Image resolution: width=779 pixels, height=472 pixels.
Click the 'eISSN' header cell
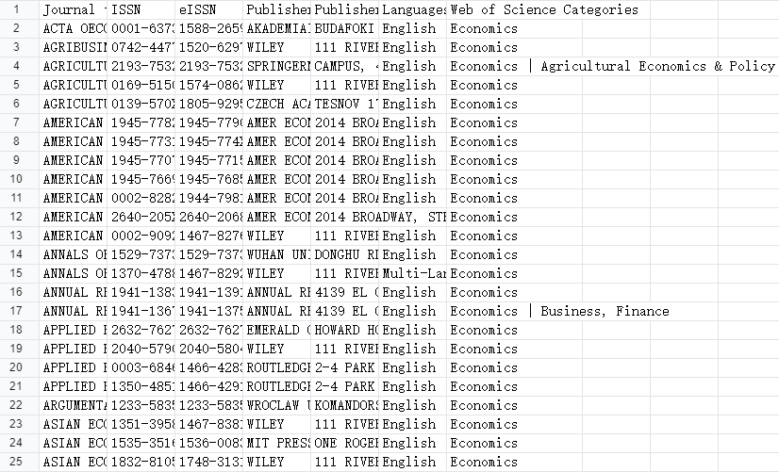click(x=209, y=9)
